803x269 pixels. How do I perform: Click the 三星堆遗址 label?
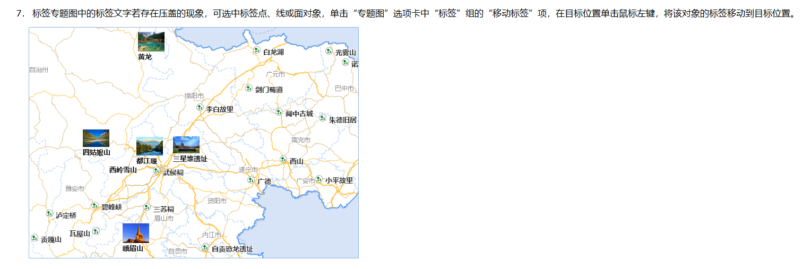coord(190,159)
